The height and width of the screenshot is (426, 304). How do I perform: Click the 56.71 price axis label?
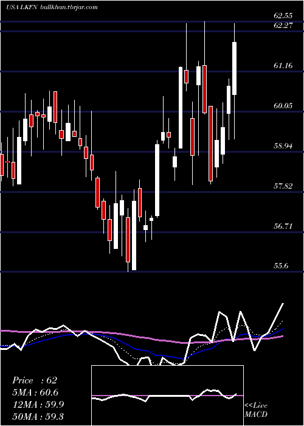[283, 226]
